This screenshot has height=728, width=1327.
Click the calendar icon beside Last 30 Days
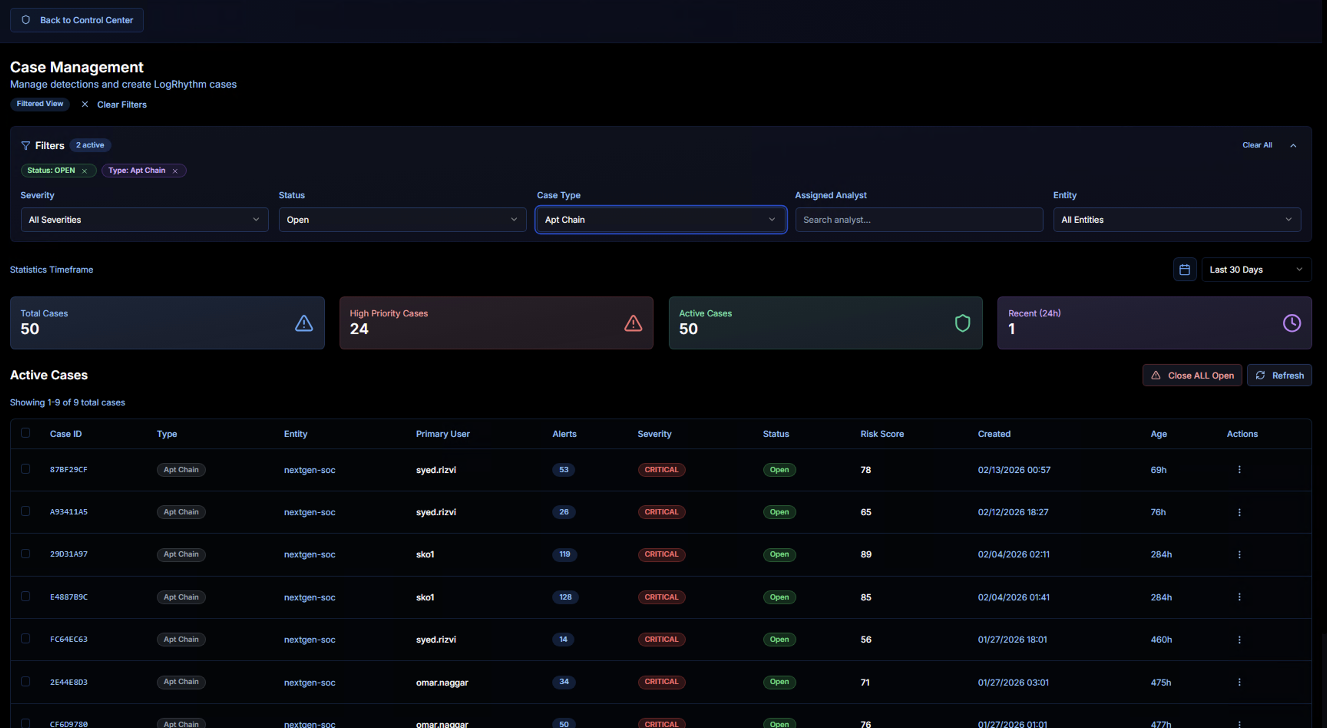click(1184, 270)
